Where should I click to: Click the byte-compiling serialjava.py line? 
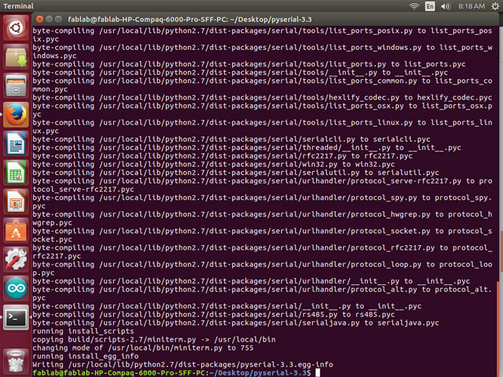coord(236,323)
